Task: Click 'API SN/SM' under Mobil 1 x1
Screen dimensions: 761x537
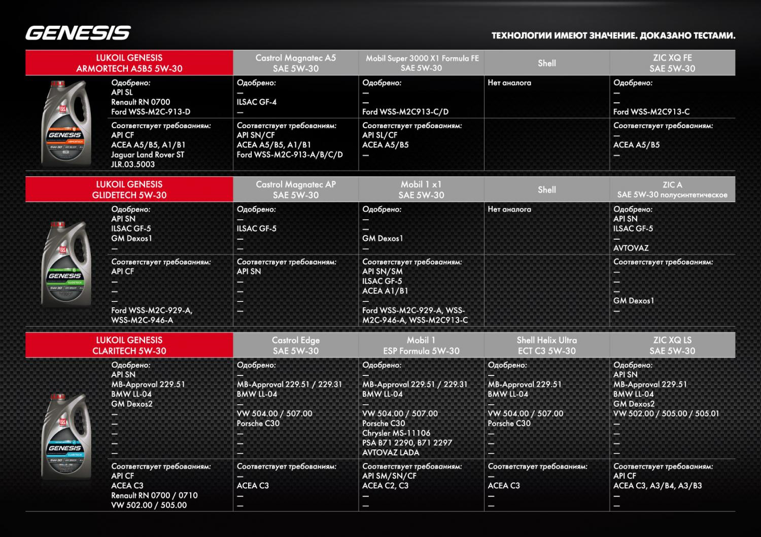Action: click(x=383, y=272)
